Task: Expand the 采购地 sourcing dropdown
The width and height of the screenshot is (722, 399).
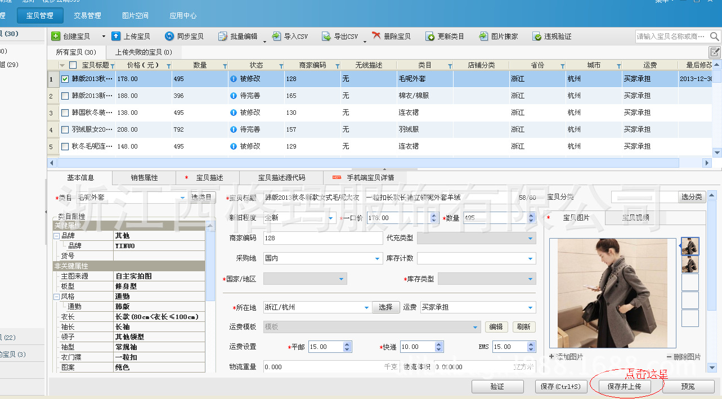Action: point(378,258)
